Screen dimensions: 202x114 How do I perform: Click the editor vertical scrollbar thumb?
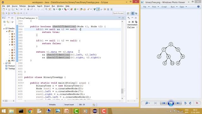click(x=122, y=91)
